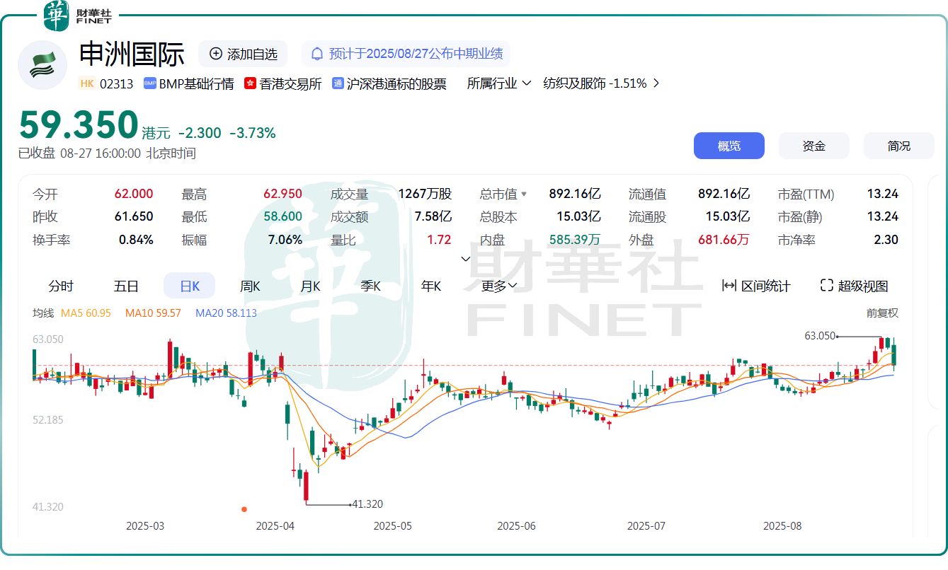Click the 换手率 value 0.84%
Image resolution: width=948 pixels, height=570 pixels.
(136, 240)
